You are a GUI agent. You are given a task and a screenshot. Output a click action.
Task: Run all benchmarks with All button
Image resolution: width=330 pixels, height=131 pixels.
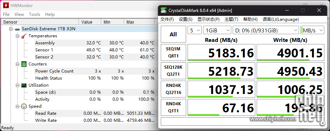173,34
